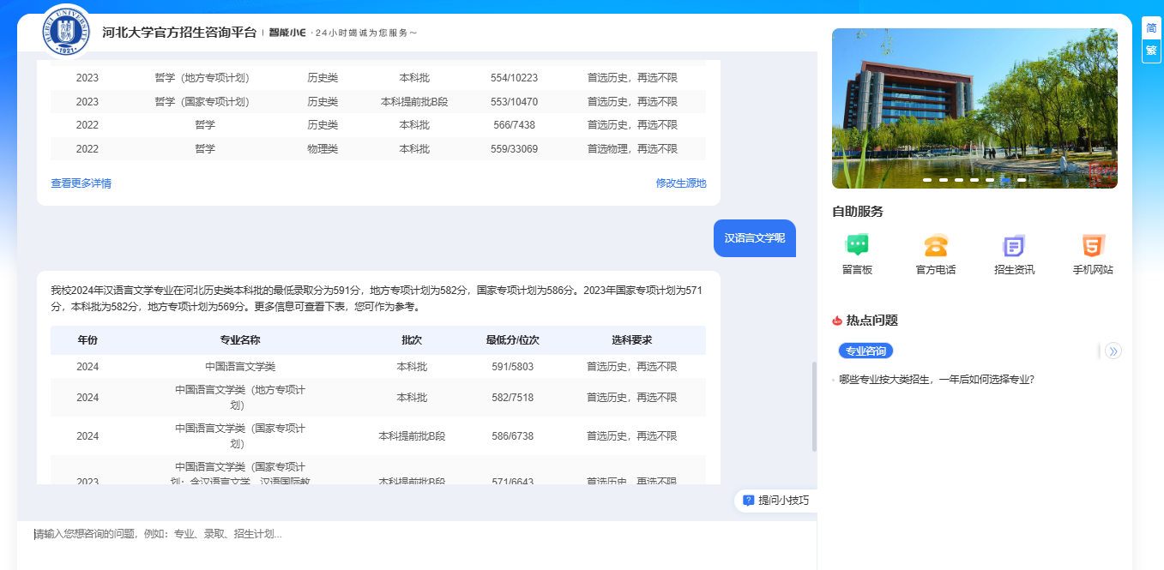The image size is (1164, 570).
Task: Open the 招生资讯 document icon
Action: point(1014,246)
